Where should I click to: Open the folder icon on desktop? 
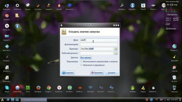(17, 17)
